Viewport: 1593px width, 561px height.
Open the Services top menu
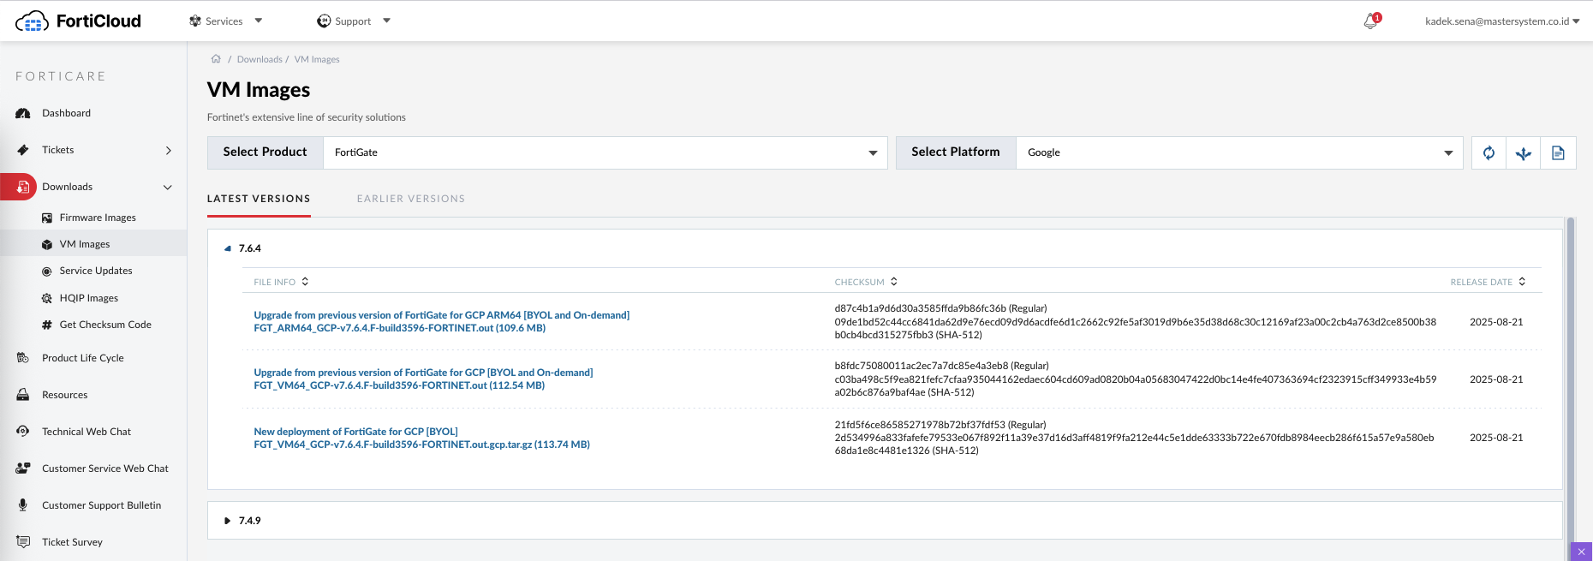225,21
